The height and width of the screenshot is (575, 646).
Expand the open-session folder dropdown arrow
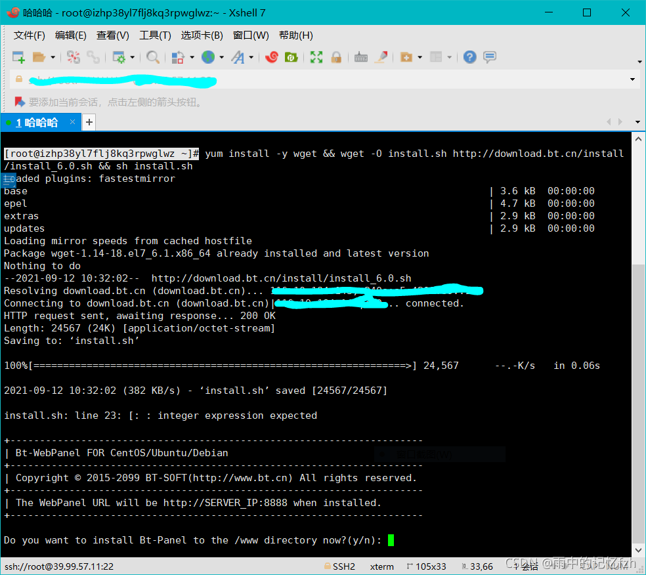pyautogui.click(x=53, y=57)
